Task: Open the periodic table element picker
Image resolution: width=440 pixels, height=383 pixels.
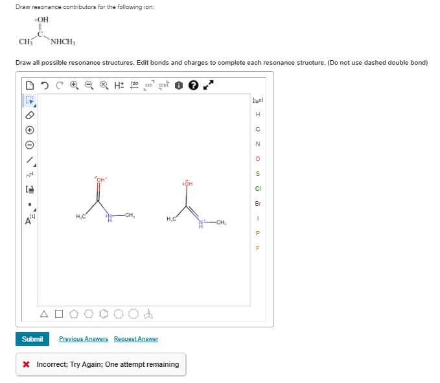Action: coord(258,100)
